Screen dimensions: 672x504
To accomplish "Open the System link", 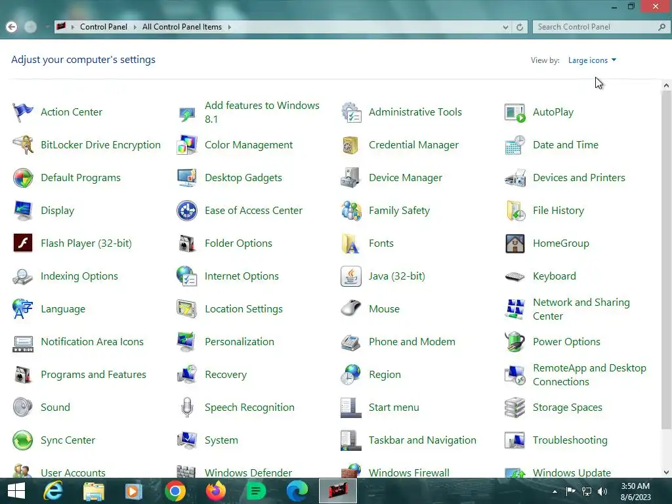I will point(221,440).
